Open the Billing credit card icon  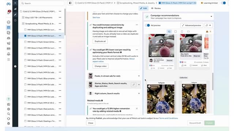[8, 48]
